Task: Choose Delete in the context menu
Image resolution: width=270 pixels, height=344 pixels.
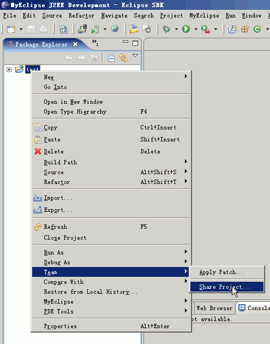Action: 111,151
